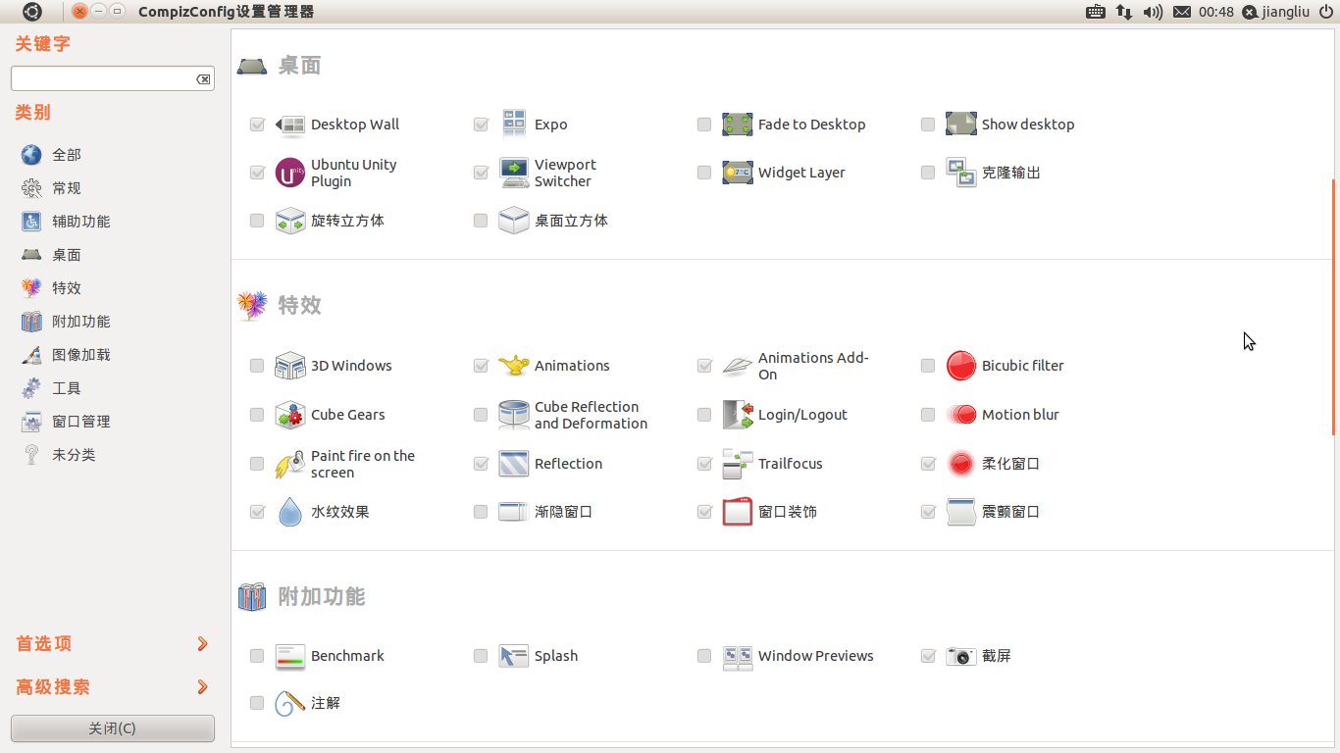Click the 水纹效果 water drop icon

[290, 512]
